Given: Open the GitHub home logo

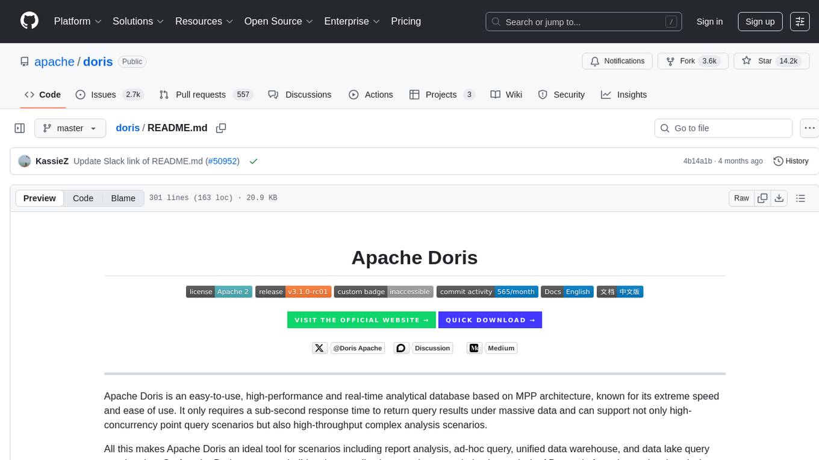Looking at the screenshot, I should (30, 21).
